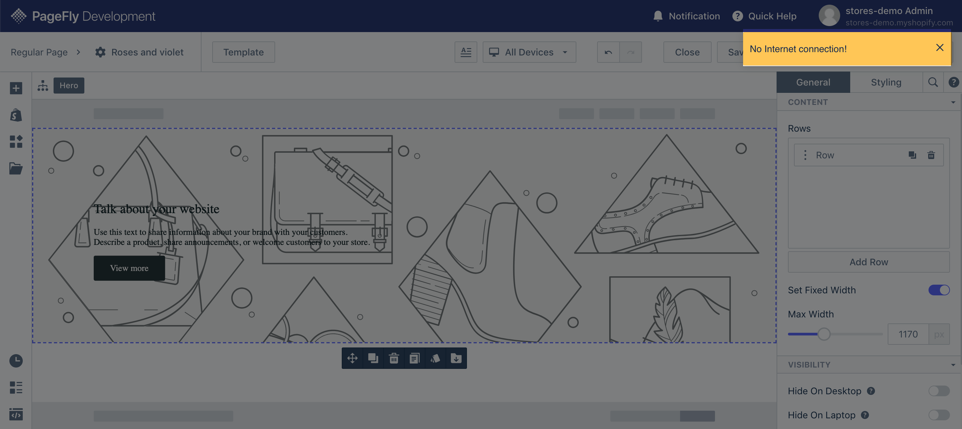Screen dimensions: 962x429
Task: Click the move handle on section toolbar
Action: (x=352, y=358)
